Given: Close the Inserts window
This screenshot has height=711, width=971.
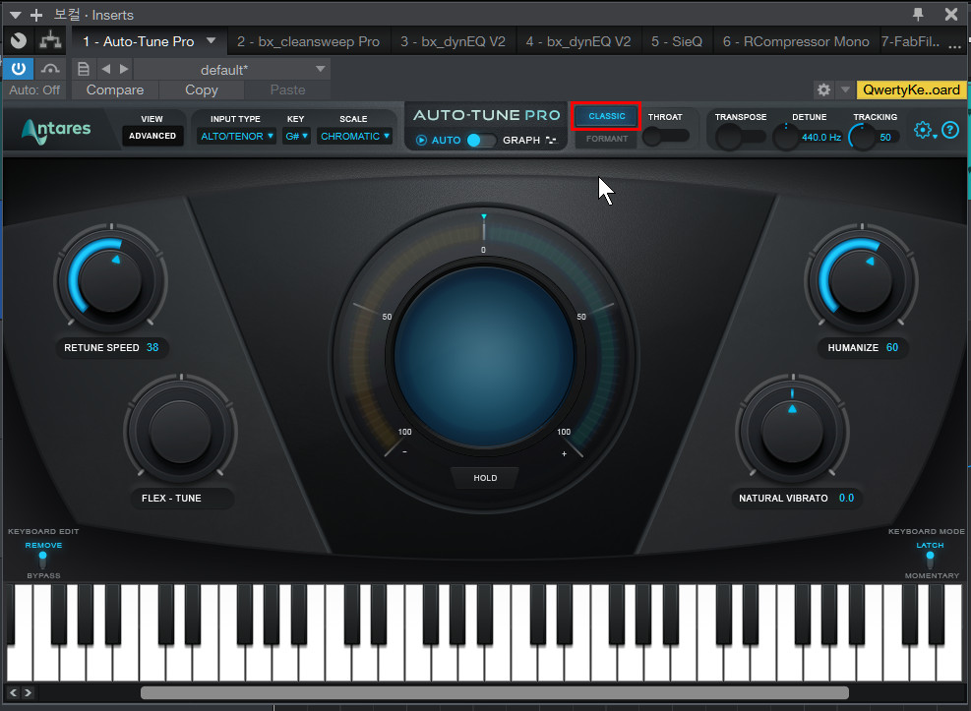Looking at the screenshot, I should [951, 14].
